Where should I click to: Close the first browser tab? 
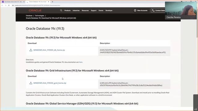24,2
